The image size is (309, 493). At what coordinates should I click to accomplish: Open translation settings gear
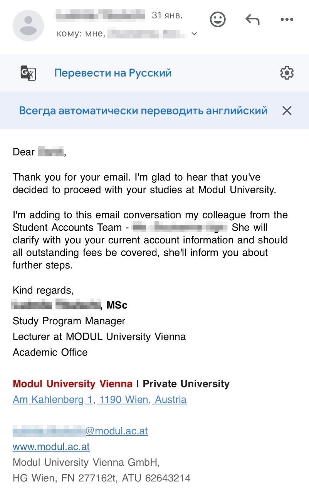287,73
